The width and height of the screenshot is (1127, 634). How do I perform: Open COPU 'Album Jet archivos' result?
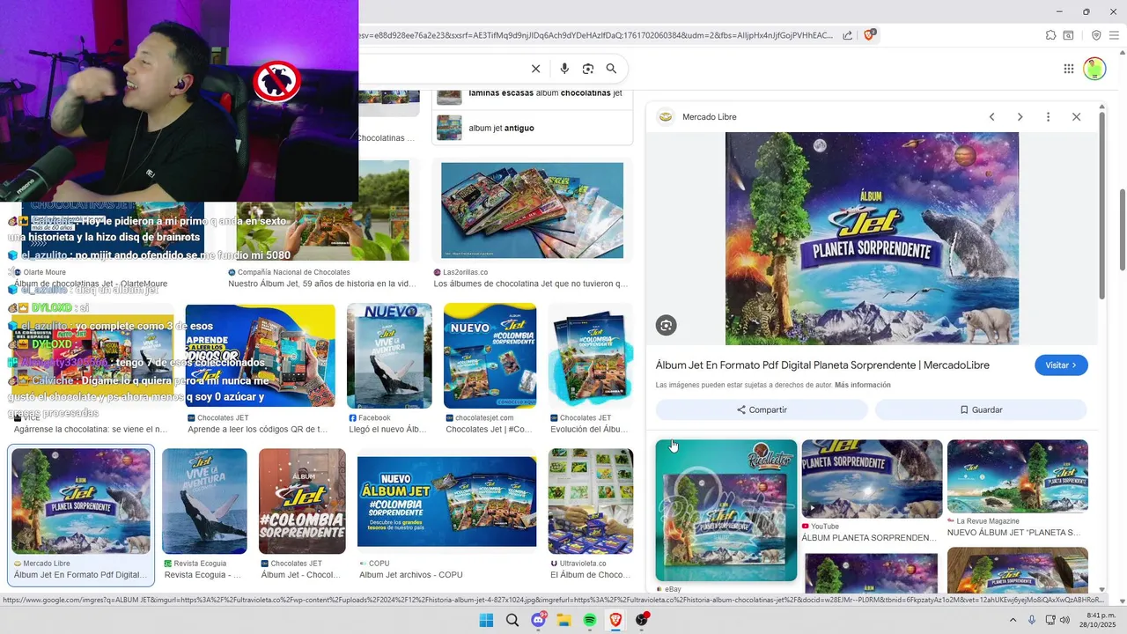point(446,501)
